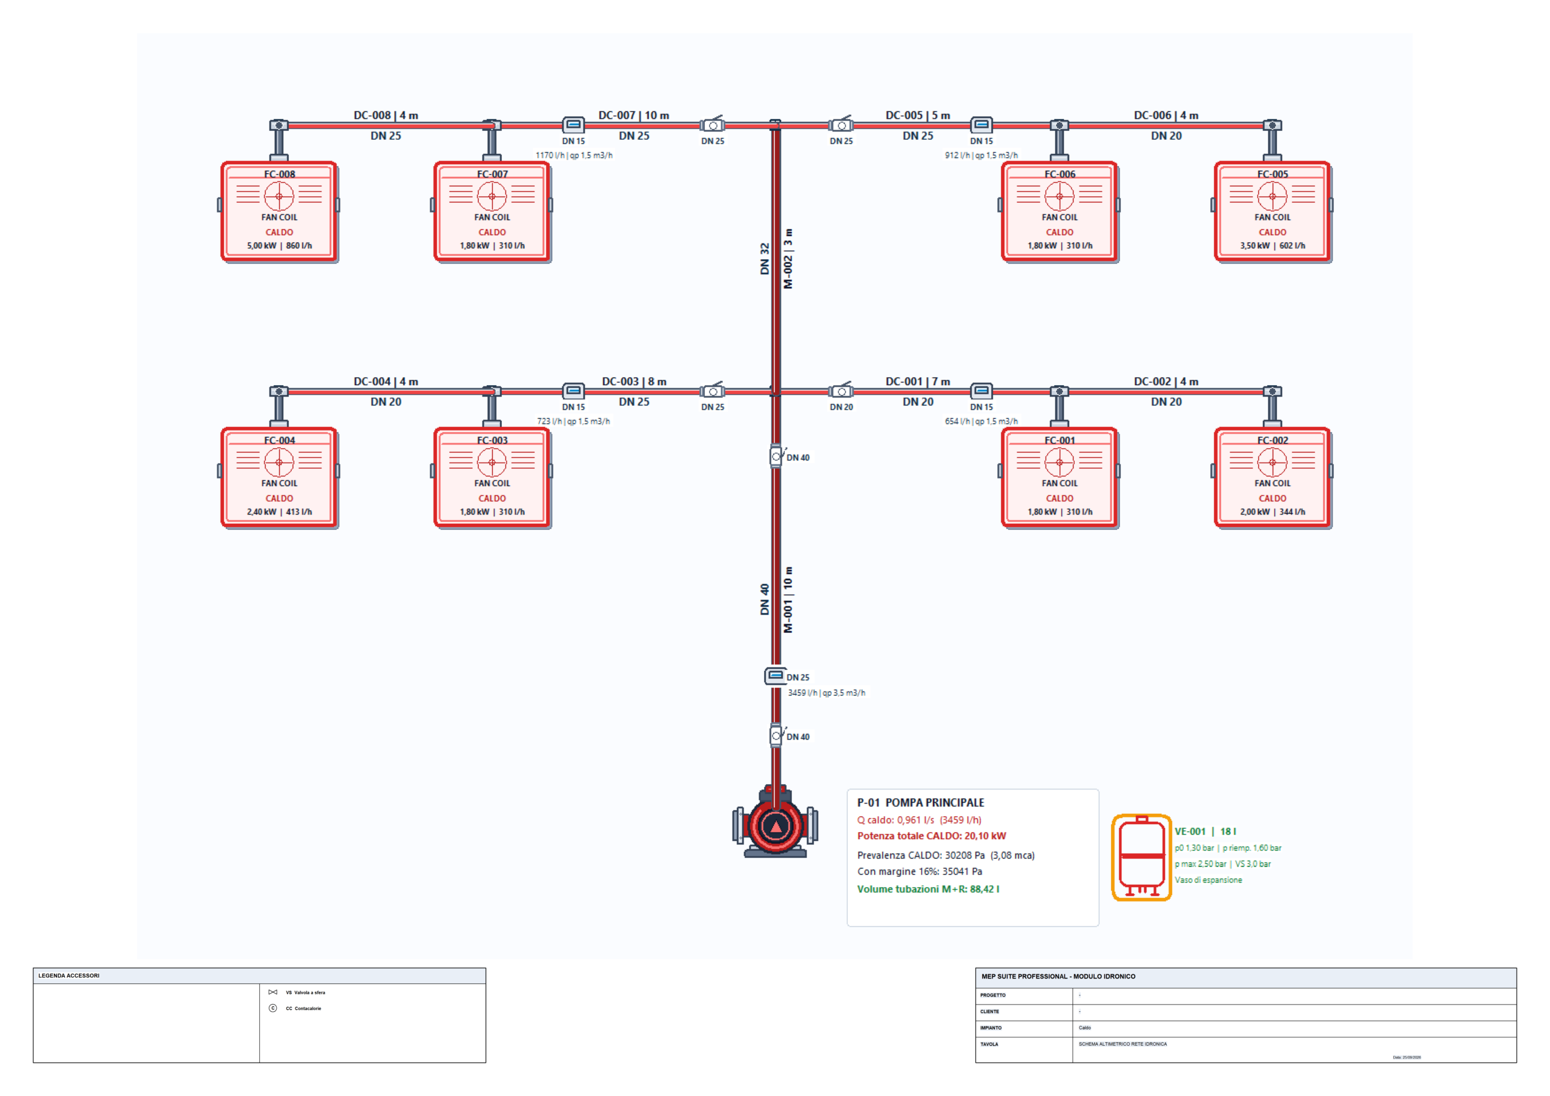Click the heat meter labeled 912 l/h

(981, 125)
